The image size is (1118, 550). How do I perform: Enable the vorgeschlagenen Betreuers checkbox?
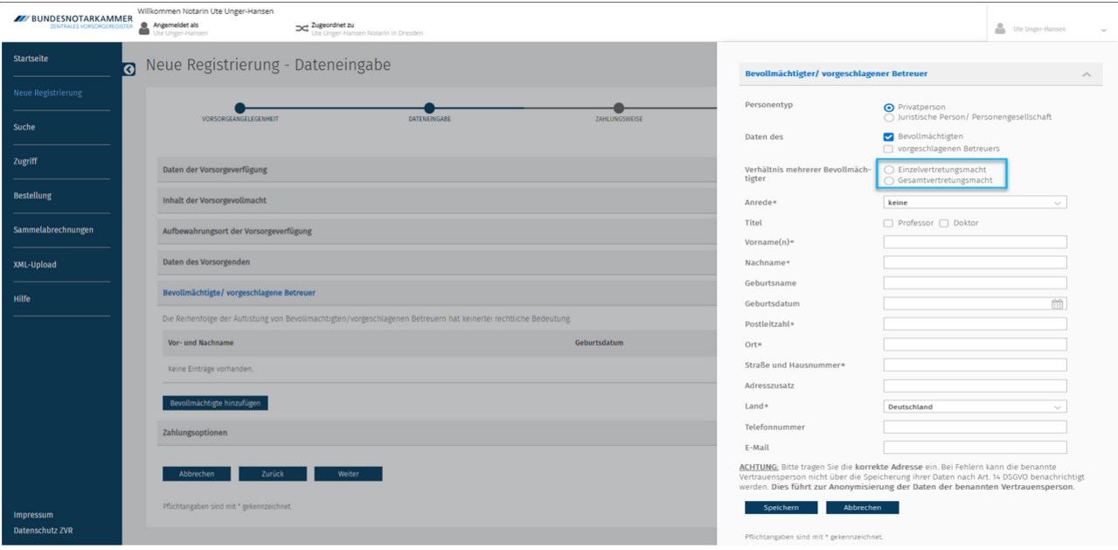889,149
